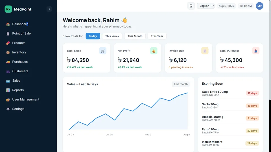Click the Net Profit money bag icon

154,51
